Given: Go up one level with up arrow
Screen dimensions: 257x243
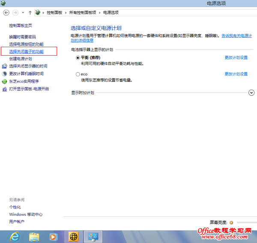Looking at the screenshot, I should (30, 12).
